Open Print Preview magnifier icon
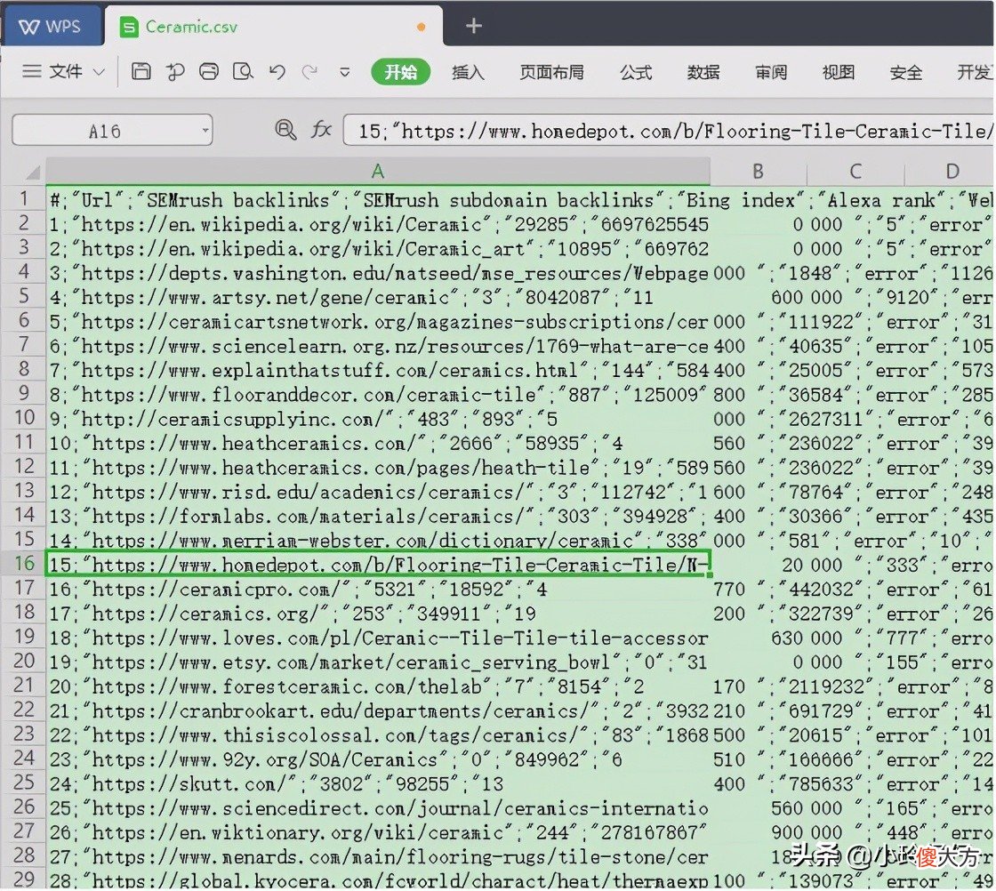Viewport: 996px width, 891px height. (x=243, y=71)
